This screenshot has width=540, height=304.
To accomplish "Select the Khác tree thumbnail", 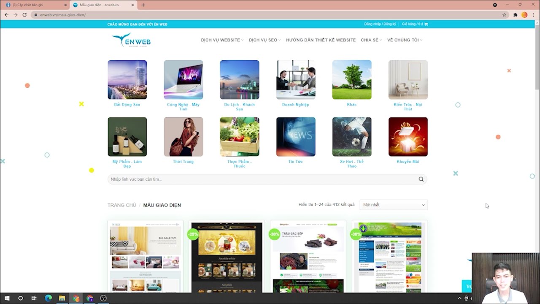I will point(352,80).
